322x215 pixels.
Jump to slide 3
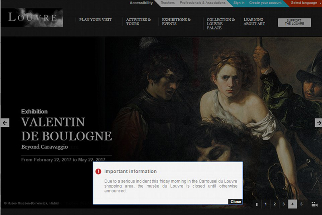(284, 204)
